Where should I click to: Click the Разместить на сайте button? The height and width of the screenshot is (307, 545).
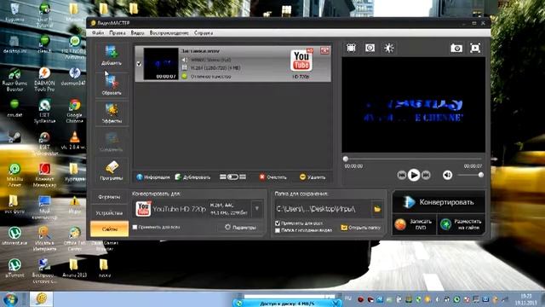461,224
